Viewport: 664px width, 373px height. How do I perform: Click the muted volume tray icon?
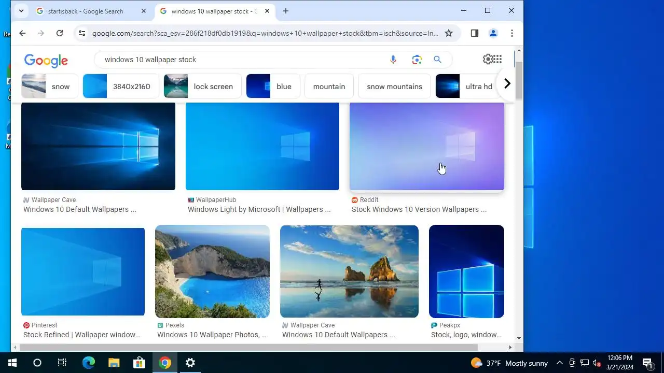(597, 363)
